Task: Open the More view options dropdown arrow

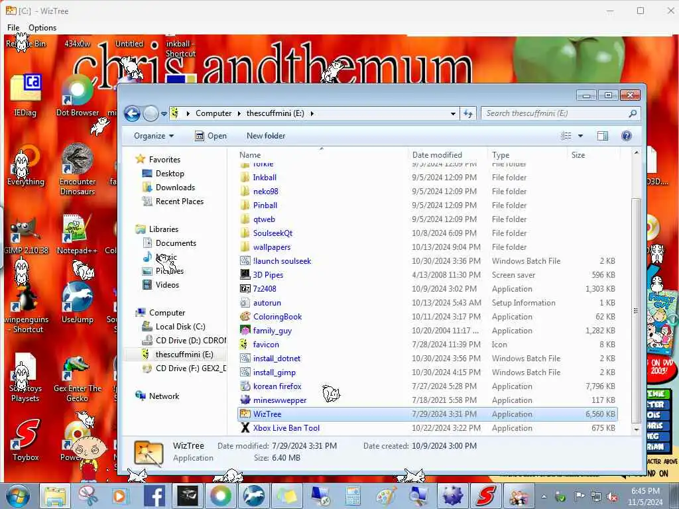Action: point(580,136)
